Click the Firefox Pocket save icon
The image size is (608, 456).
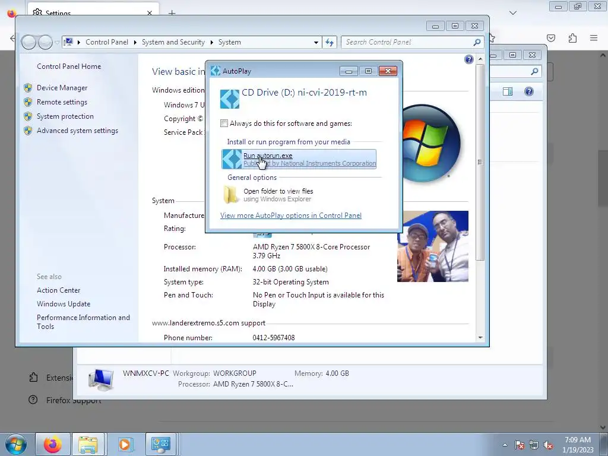(x=551, y=38)
